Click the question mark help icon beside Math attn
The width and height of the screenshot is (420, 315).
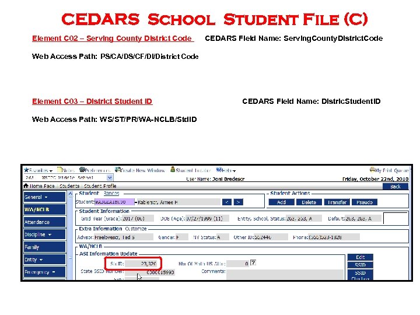click(x=253, y=262)
